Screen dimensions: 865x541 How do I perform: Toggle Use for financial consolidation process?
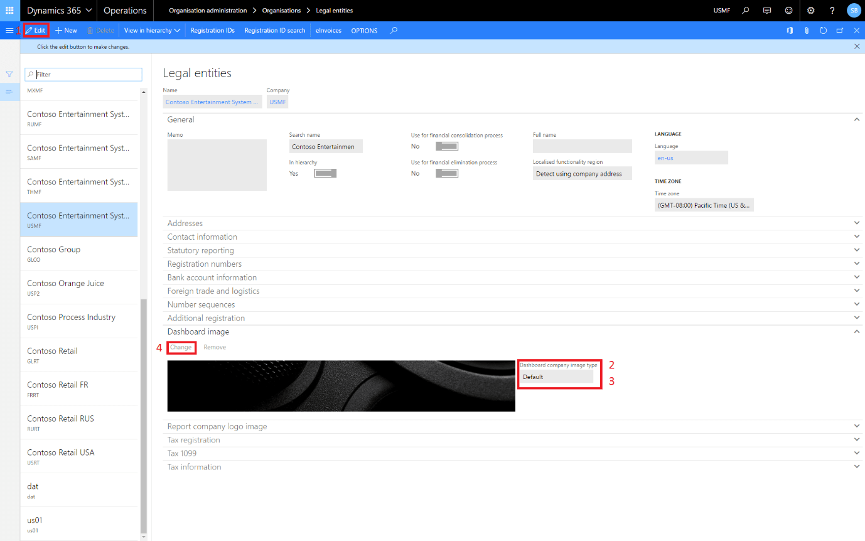(447, 146)
